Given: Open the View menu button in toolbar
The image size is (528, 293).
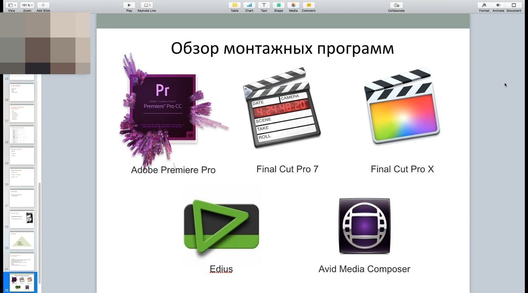Looking at the screenshot, I should tap(12, 5).
